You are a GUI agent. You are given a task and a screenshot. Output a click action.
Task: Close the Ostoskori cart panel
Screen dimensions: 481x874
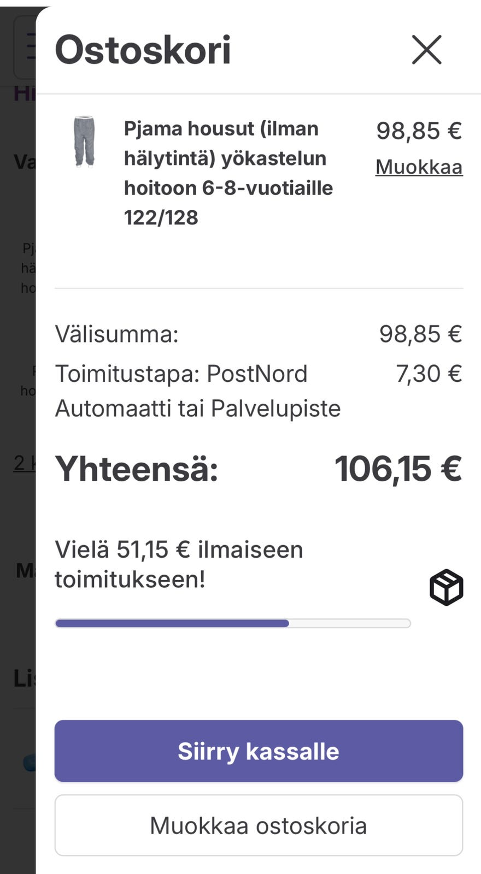[426, 50]
